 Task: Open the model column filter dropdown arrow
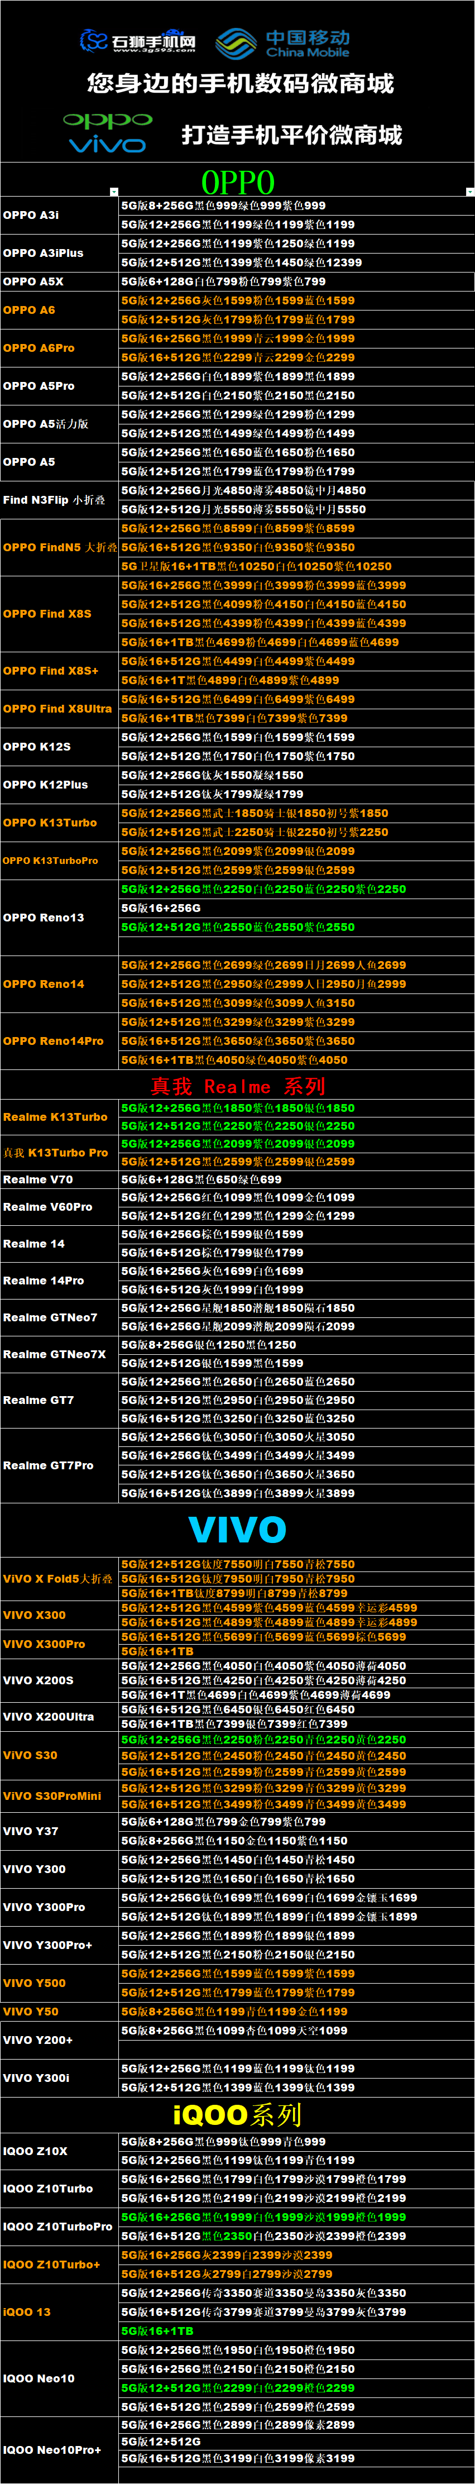pyautogui.click(x=114, y=192)
